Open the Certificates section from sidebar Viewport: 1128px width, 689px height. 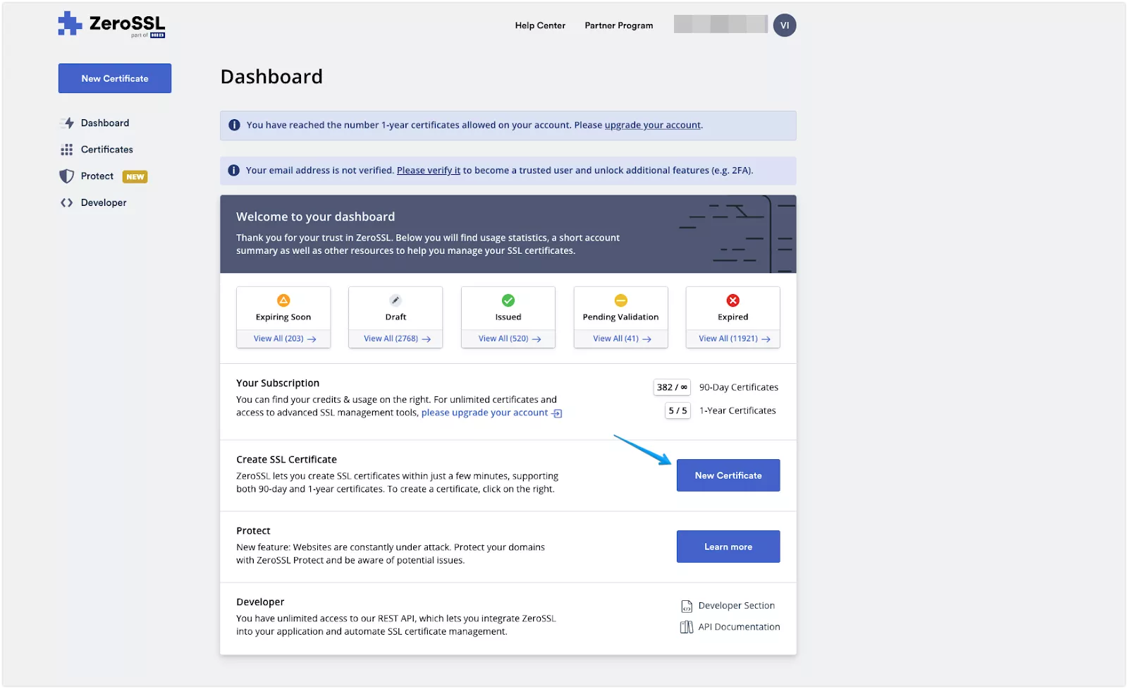point(106,149)
